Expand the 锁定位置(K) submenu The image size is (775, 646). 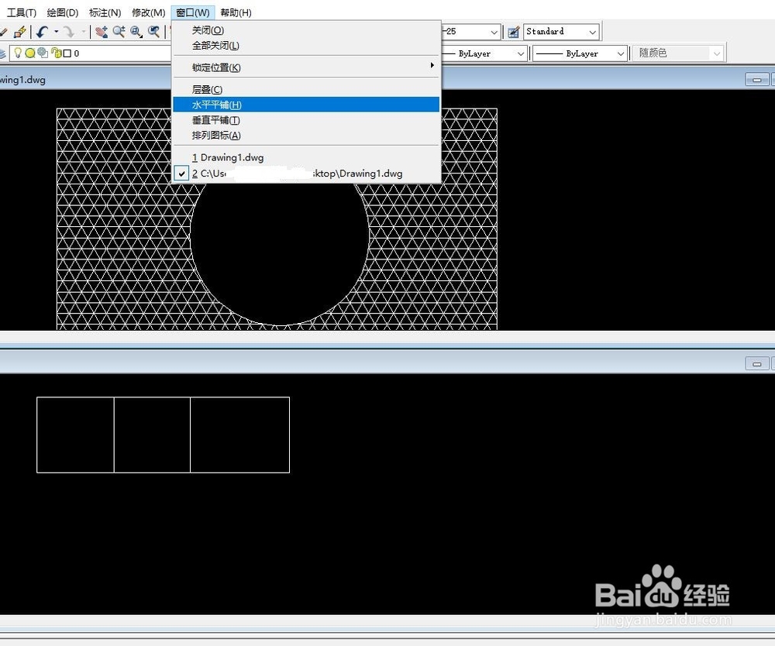click(306, 67)
